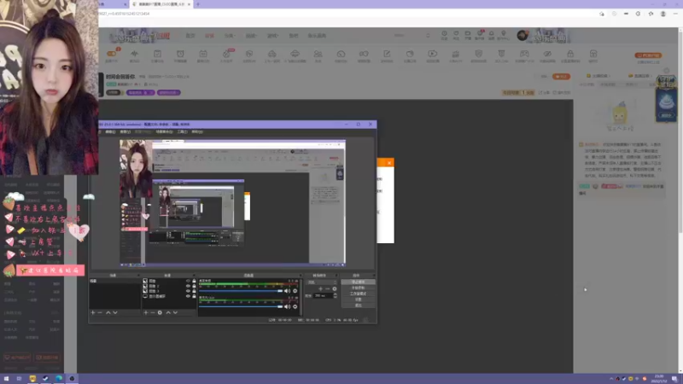Viewport: 683px width, 384px height.
Task: Click the video play icon in streamer toolbar
Action: click(433, 54)
